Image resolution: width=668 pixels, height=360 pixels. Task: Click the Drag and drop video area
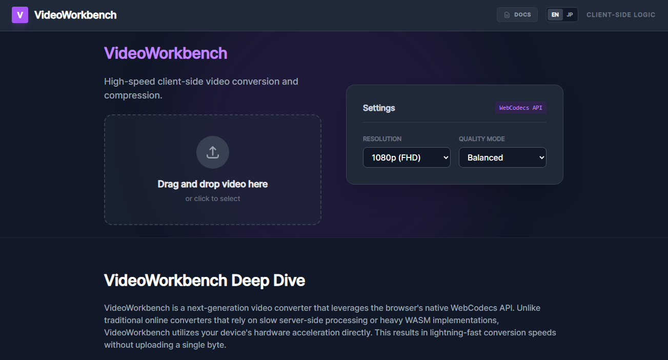(213, 170)
